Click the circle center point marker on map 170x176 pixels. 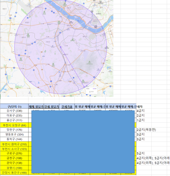61,47
